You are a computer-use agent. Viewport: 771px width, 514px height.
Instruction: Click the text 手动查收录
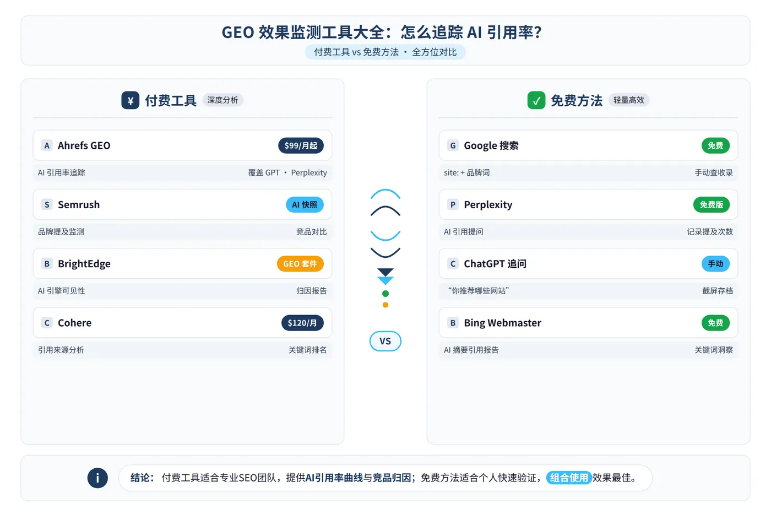tap(714, 172)
